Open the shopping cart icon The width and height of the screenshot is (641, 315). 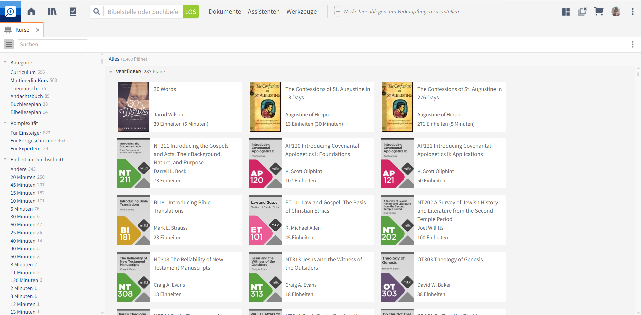point(599,12)
